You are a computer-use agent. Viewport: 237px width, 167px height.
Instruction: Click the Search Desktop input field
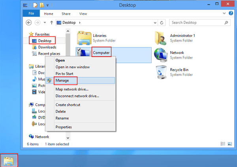click(x=199, y=23)
